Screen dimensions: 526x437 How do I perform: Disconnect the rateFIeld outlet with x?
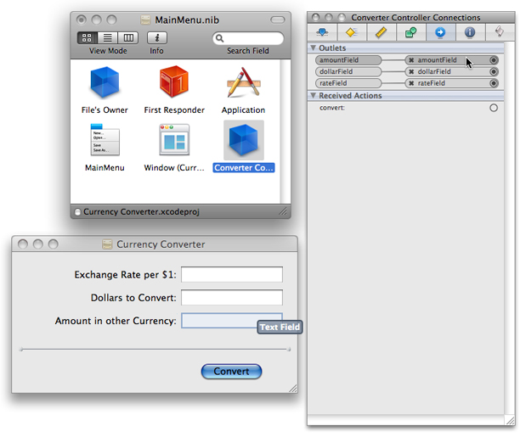(x=411, y=83)
